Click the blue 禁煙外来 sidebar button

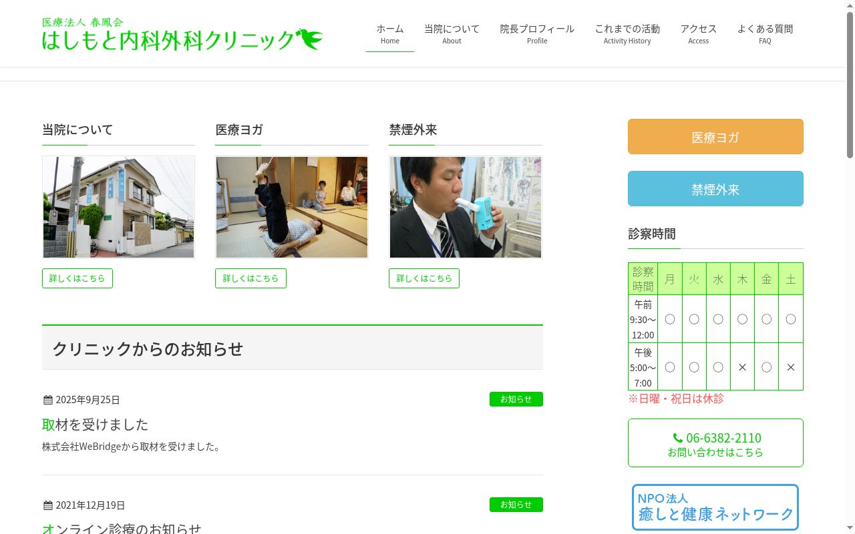[715, 189]
